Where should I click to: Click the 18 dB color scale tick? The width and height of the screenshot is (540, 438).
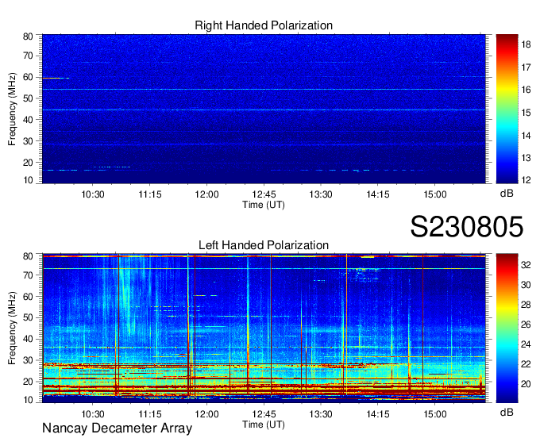(526, 44)
